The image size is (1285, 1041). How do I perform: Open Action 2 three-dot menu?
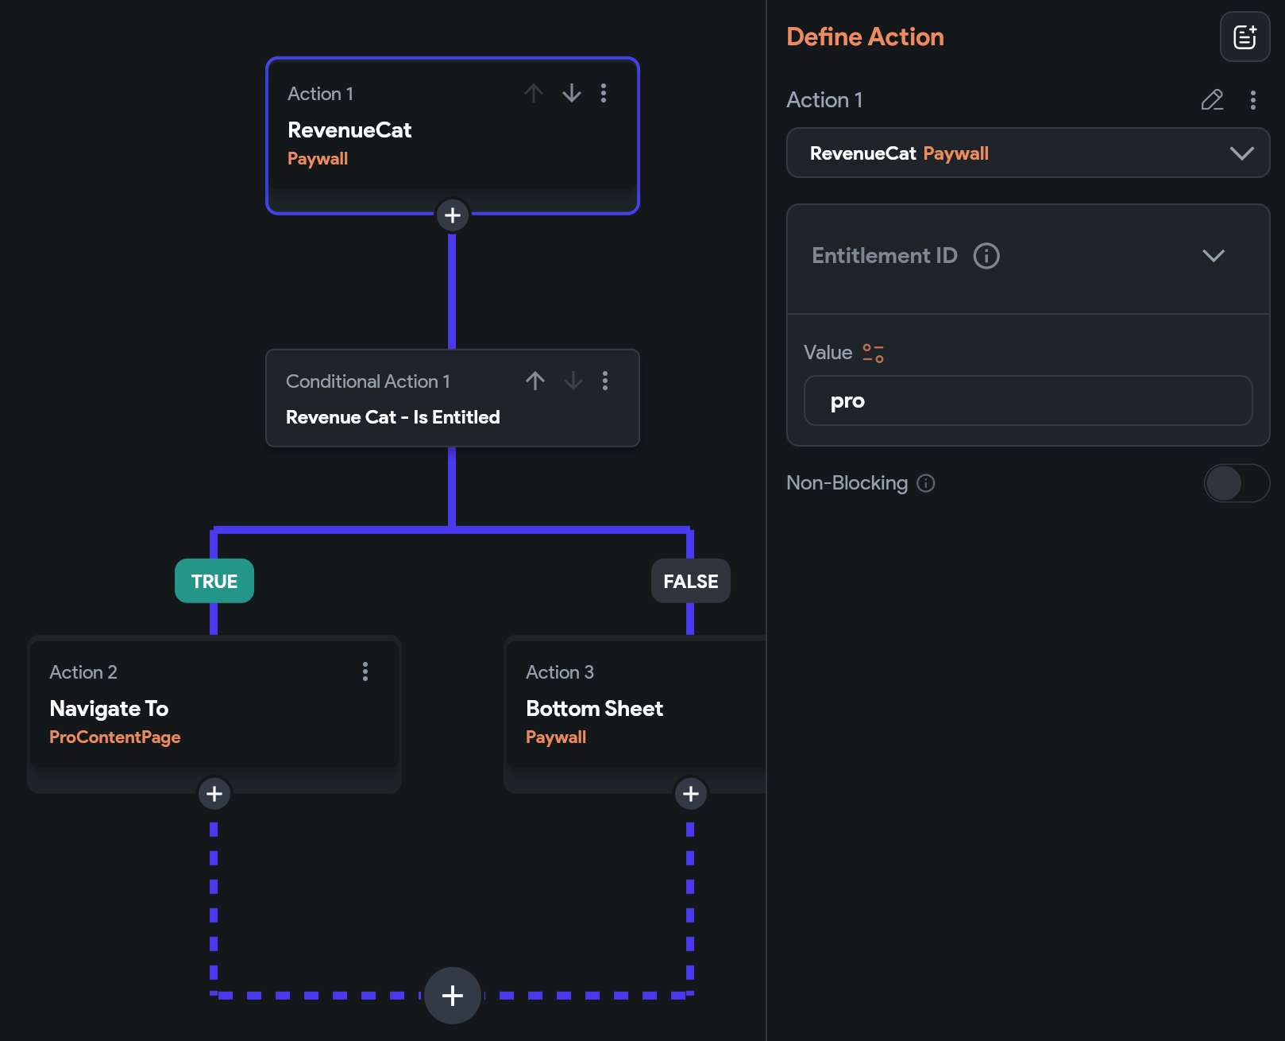pyautogui.click(x=365, y=671)
